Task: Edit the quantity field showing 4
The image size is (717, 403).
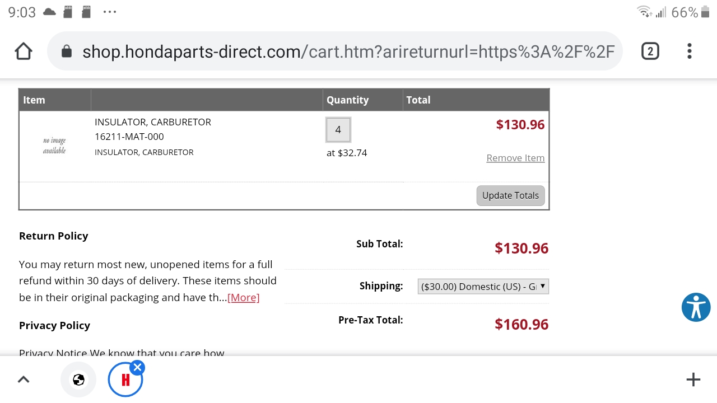Action: (x=338, y=130)
